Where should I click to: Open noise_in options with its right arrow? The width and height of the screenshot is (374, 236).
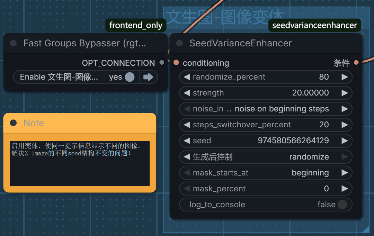pos(345,109)
